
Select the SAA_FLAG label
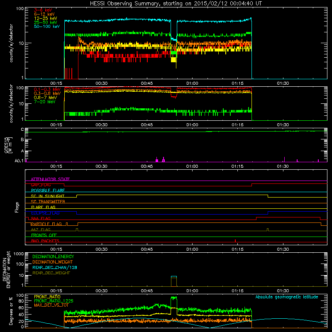41,218
